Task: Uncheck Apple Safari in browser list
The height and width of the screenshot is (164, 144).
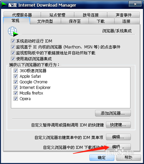Action: coord(16,76)
